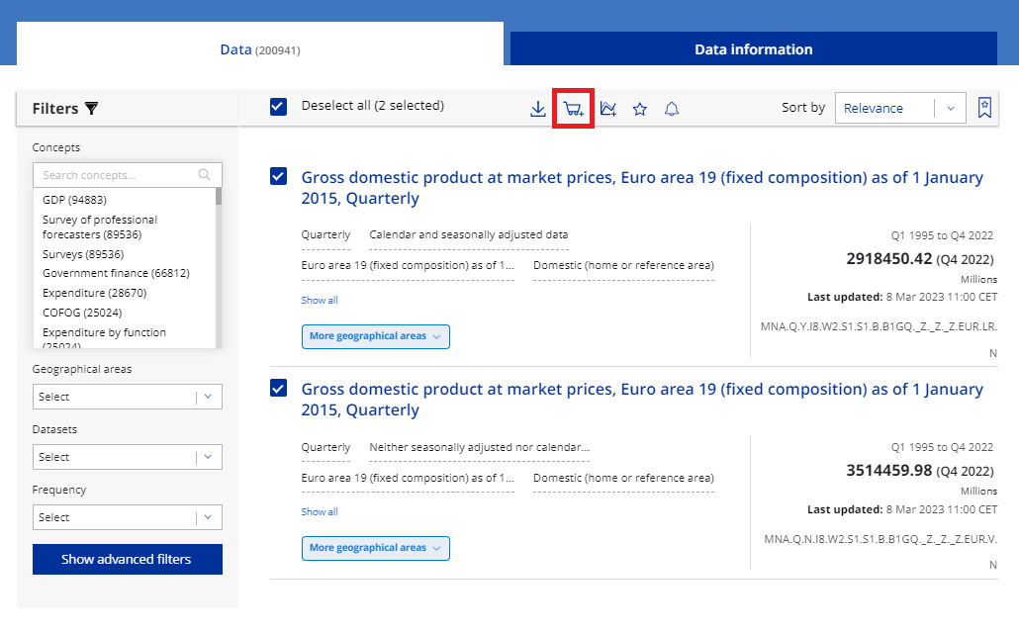Select the Data (200941) tab

click(x=259, y=49)
